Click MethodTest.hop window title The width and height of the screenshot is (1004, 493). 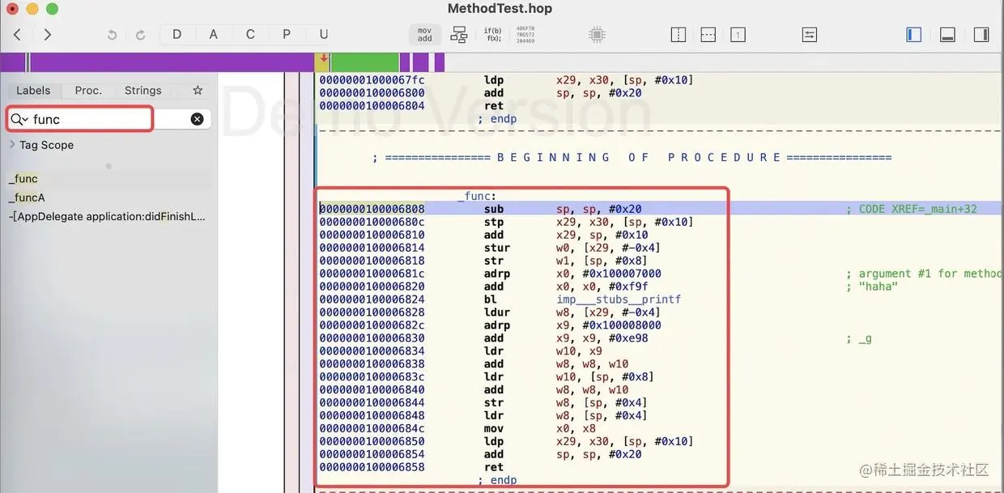pos(500,9)
